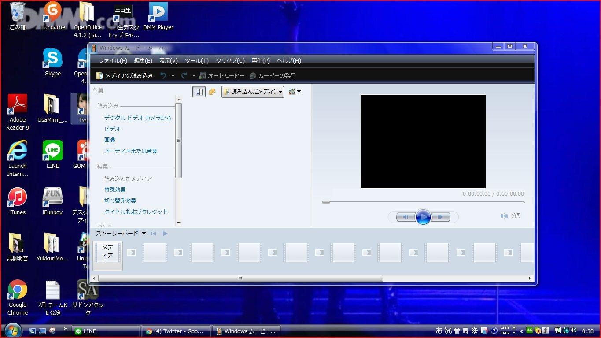601x338 pixels.
Task: Click the storyboard rewind to start icon
Action: [154, 234]
